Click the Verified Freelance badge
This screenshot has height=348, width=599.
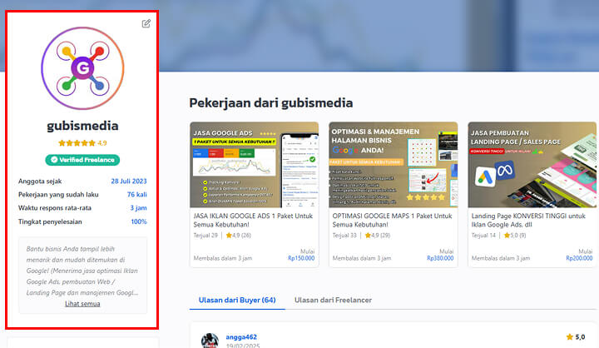pyautogui.click(x=82, y=160)
